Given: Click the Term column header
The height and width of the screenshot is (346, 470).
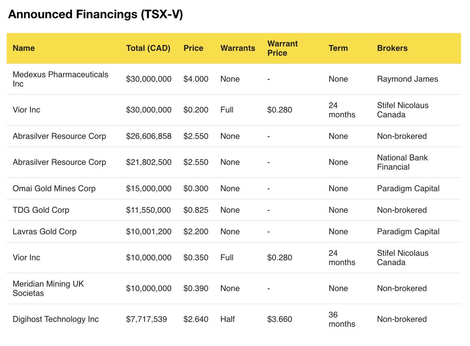Looking at the screenshot, I should pyautogui.click(x=338, y=48).
